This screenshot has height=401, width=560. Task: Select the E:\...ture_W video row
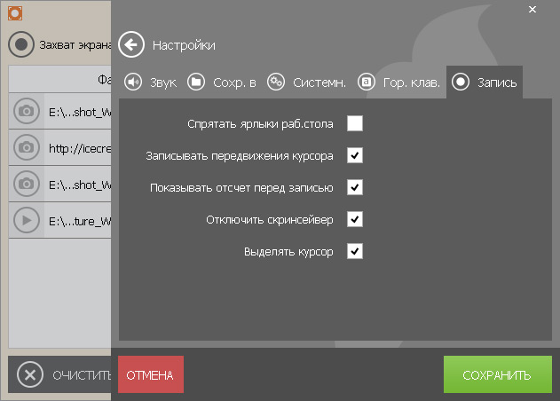pos(59,220)
